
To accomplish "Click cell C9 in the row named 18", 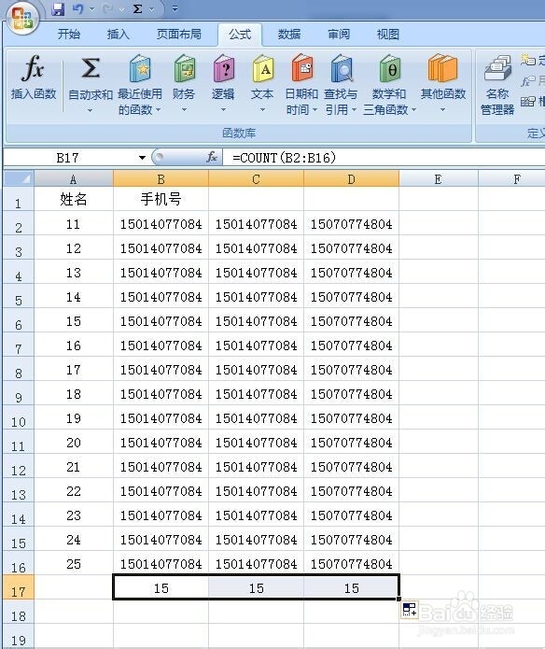I will coord(256,393).
